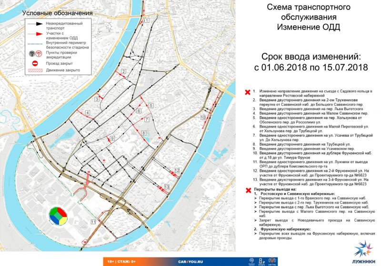Click the 'Изменение ОДД' heading line
Image resolution: width=381 pixels, height=266 pixels.
(309, 27)
